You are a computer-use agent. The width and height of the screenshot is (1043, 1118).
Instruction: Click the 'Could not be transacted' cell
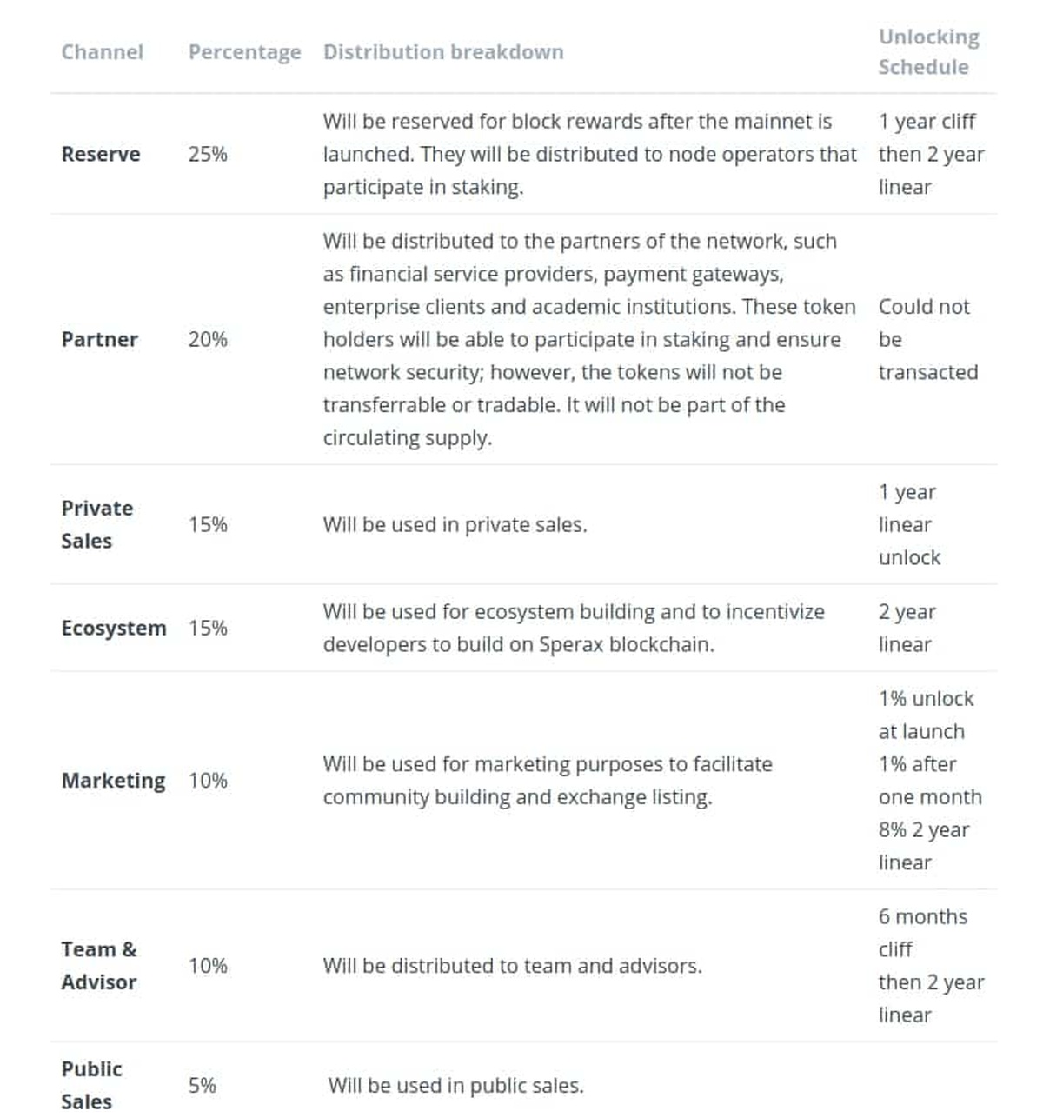(x=927, y=339)
